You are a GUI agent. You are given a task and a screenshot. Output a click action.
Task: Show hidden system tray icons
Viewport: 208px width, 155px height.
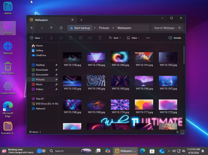pos(169,151)
